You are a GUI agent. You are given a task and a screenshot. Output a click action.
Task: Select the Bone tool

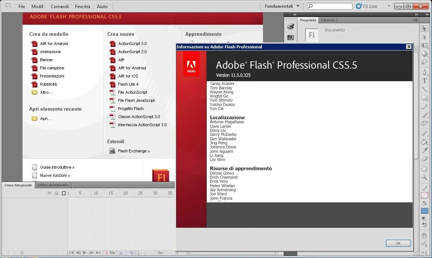click(425, 133)
